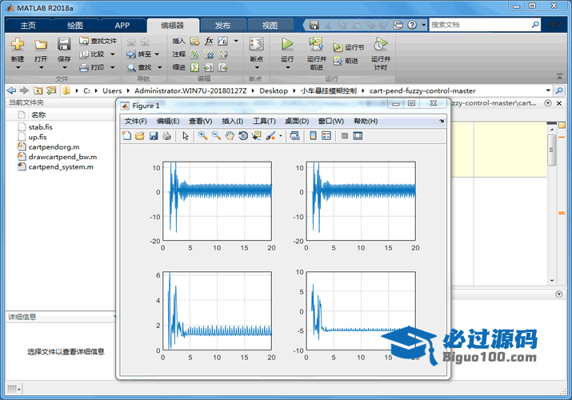Select cartpendorg.m in current folder

pyautogui.click(x=54, y=147)
